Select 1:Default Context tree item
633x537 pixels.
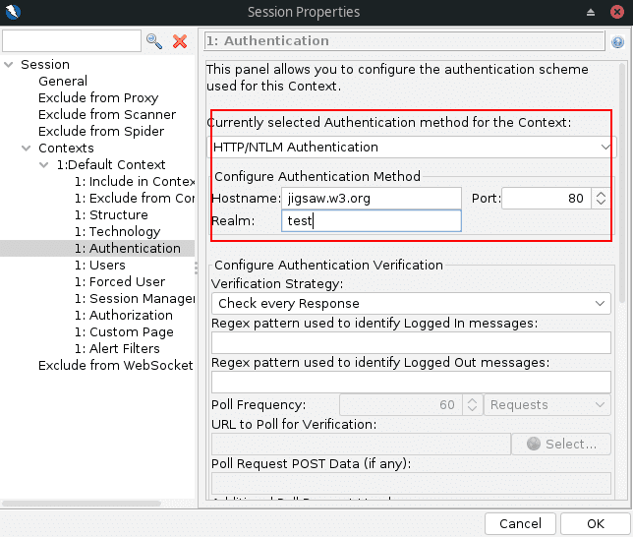[111, 164]
